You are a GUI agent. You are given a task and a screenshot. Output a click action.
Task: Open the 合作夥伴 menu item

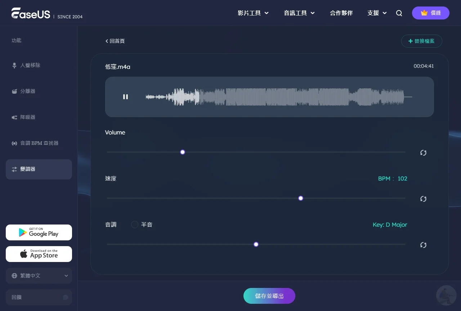coord(341,13)
